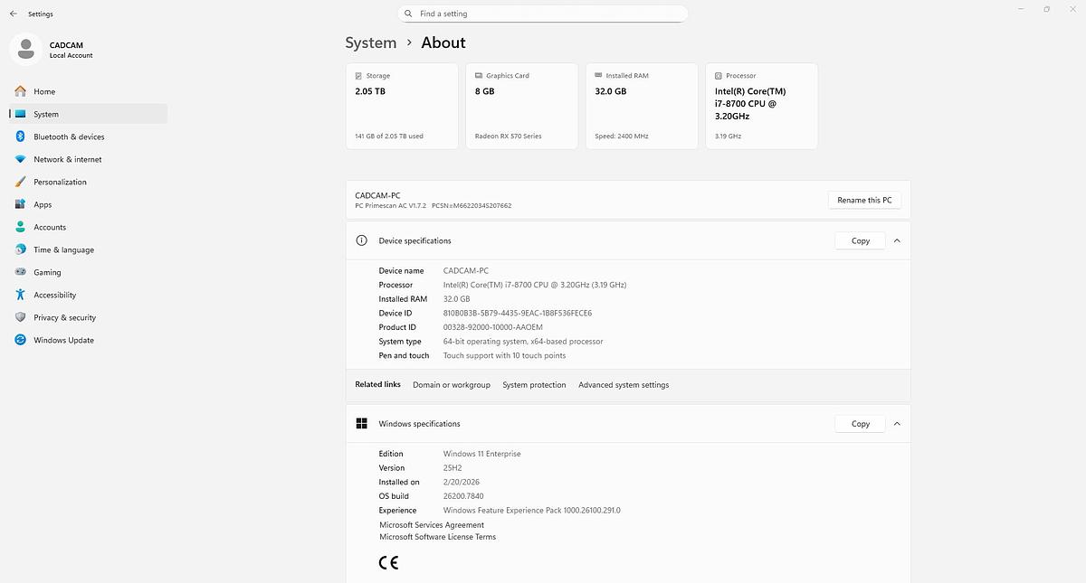Copy the Device specifications
Viewport: 1086px width, 583px height.
(x=860, y=240)
